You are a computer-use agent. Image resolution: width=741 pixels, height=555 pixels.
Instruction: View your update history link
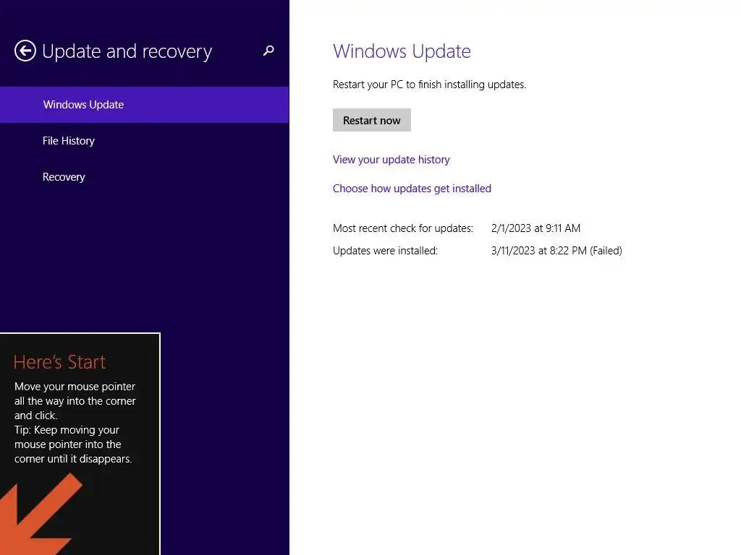click(x=391, y=160)
